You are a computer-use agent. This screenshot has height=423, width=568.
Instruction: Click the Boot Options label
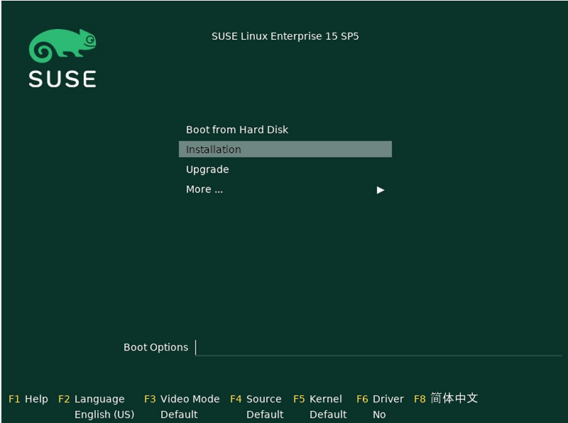point(155,347)
